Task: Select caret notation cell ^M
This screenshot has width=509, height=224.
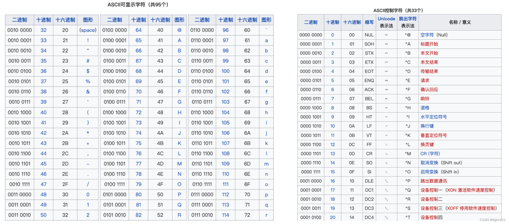Action: pos(408,154)
